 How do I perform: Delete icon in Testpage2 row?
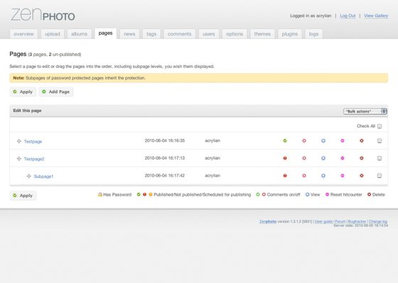tap(362, 158)
